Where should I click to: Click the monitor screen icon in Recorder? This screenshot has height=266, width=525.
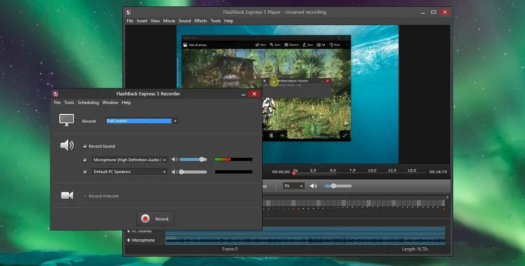point(67,120)
